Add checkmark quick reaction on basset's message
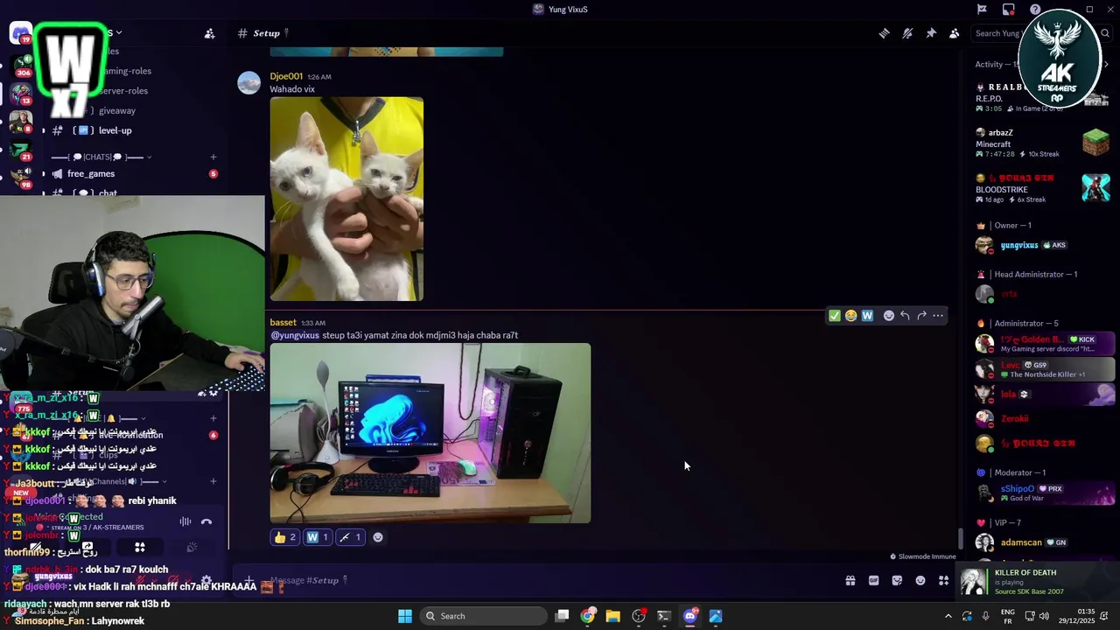Image resolution: width=1120 pixels, height=630 pixels. pyautogui.click(x=834, y=316)
